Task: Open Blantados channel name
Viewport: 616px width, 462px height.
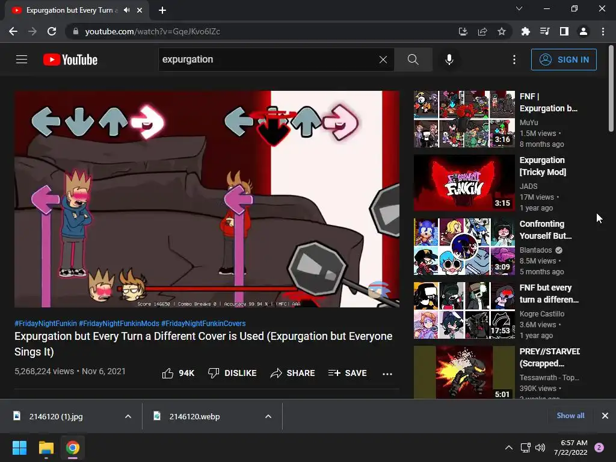Action: click(536, 250)
